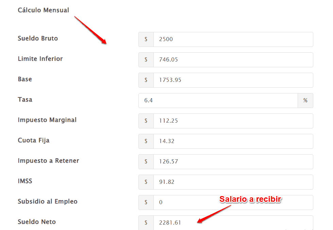Click the dollar sign addon of Impuesto Marginal
Screen dimensions: 333x230
coord(146,121)
